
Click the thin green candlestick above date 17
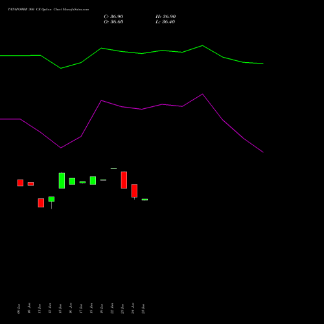(x=82, y=182)
